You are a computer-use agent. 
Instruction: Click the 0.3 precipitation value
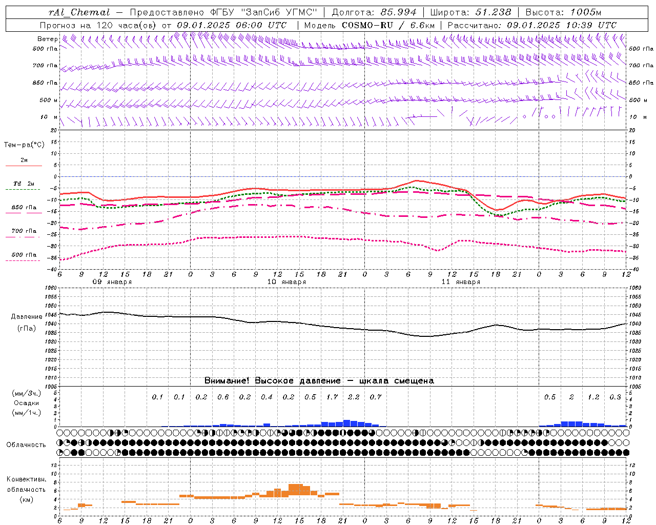(x=615, y=397)
